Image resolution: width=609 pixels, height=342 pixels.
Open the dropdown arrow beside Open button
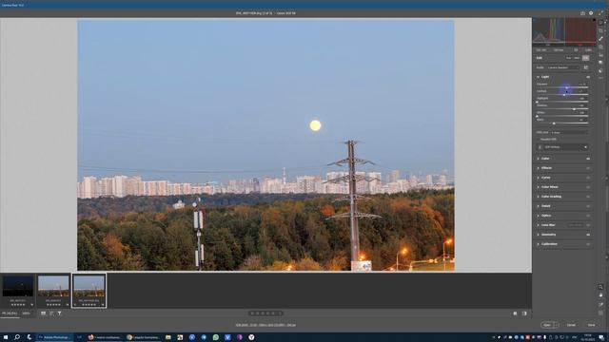[x=556, y=325]
